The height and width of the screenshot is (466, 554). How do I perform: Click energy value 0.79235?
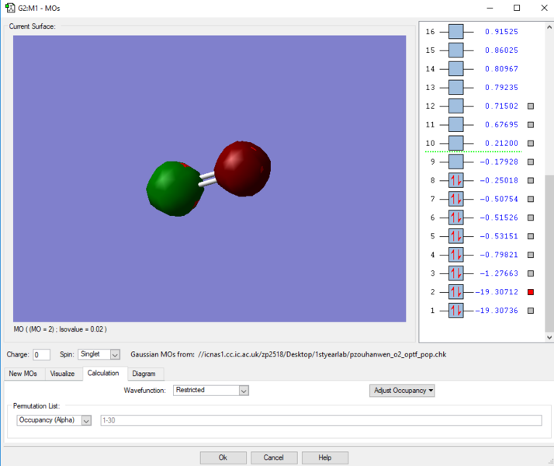501,87
